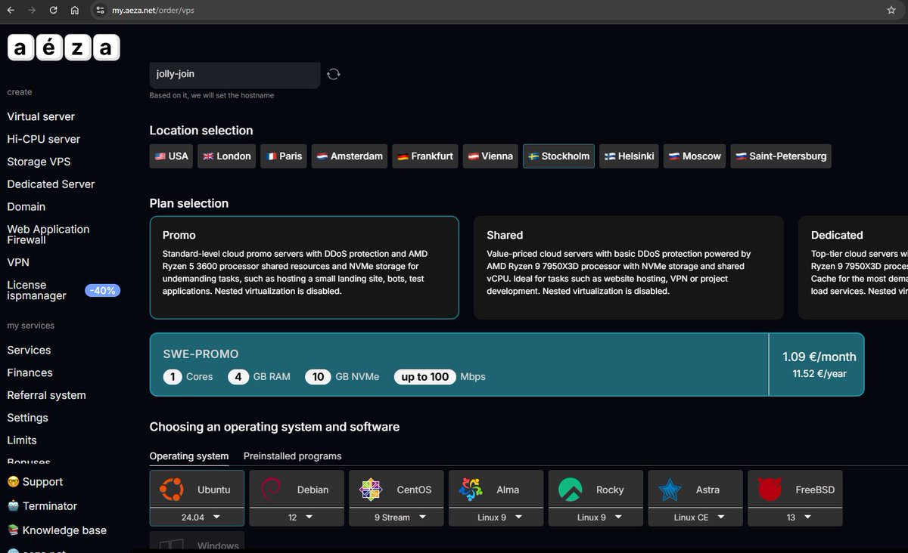Click the browser forward arrow
908x553 pixels.
(x=32, y=11)
